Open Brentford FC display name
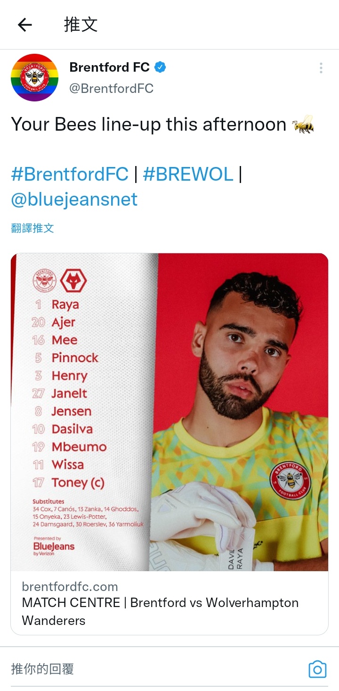Screen dimensions: 339x691 [x=110, y=67]
